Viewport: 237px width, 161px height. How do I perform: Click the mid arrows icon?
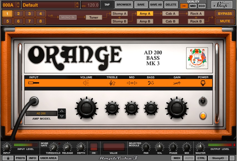(132, 83)
